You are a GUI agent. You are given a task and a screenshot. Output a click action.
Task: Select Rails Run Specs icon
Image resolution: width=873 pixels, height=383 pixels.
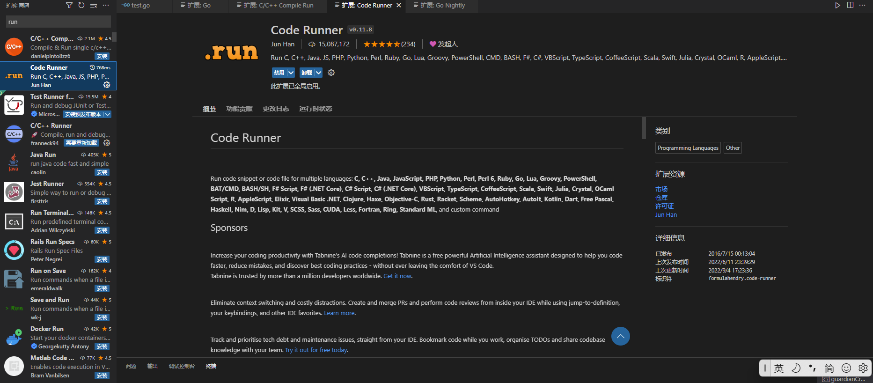tap(14, 250)
